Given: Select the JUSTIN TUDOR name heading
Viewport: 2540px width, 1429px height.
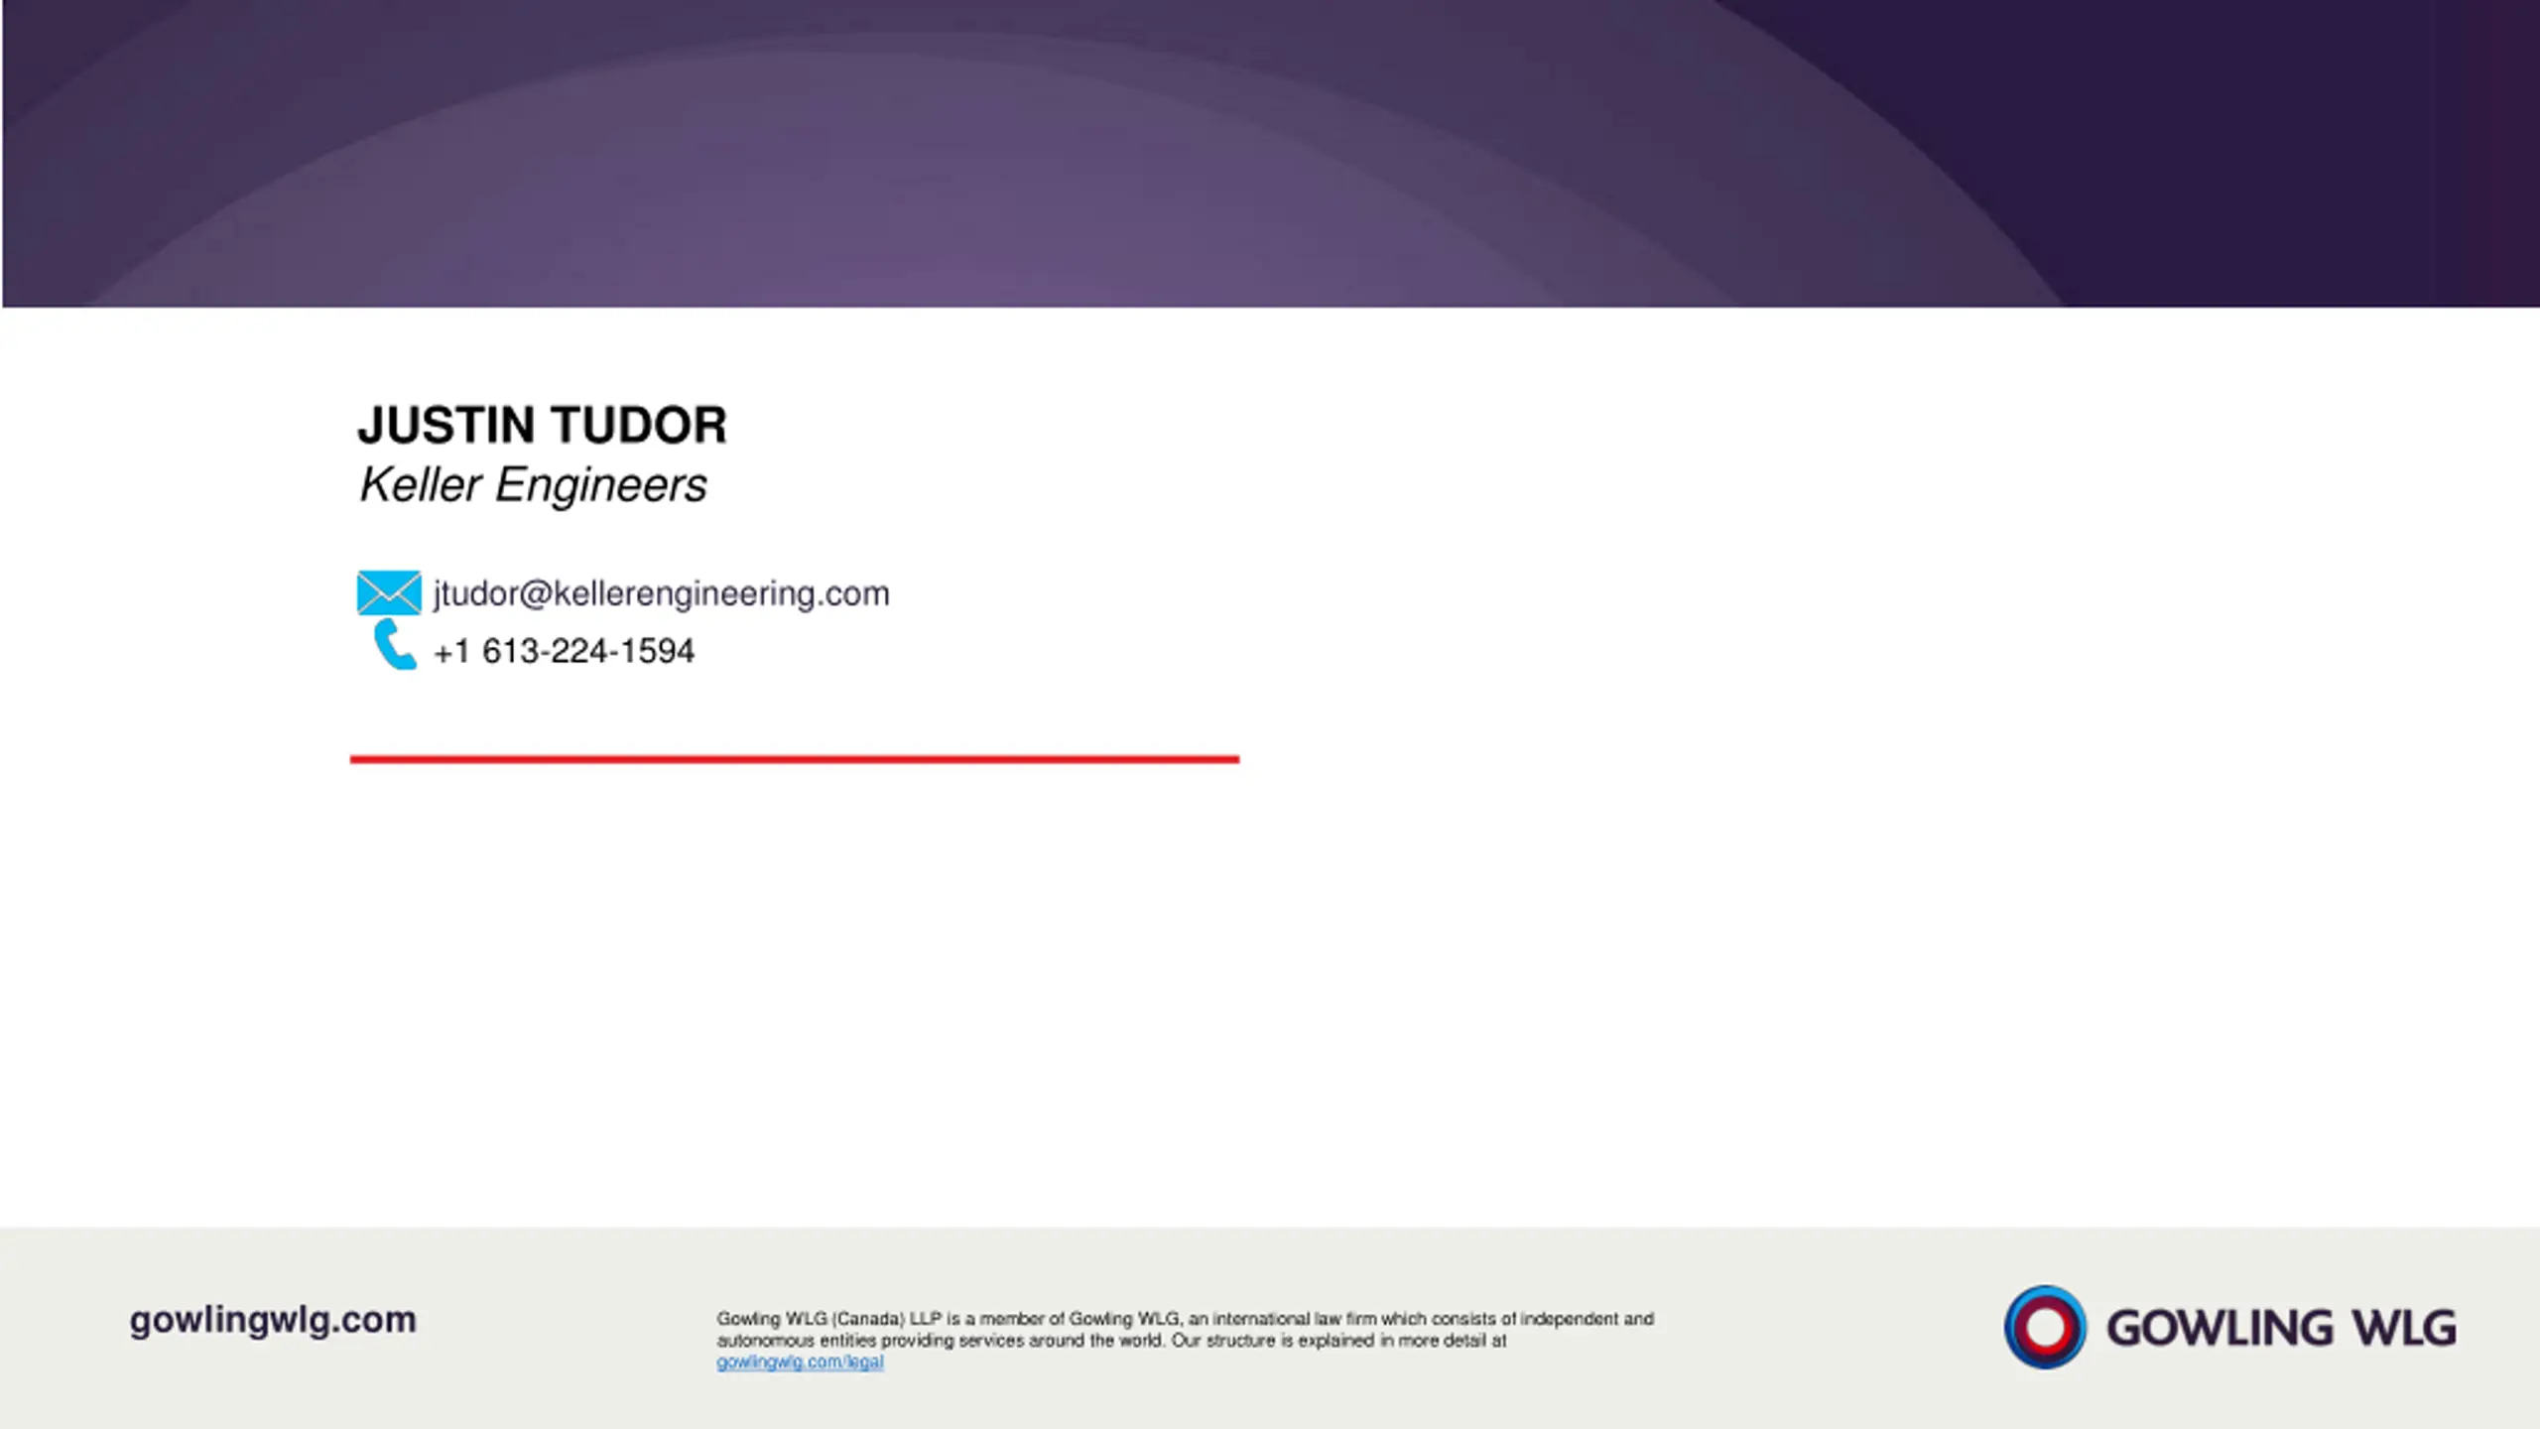Looking at the screenshot, I should pos(543,425).
